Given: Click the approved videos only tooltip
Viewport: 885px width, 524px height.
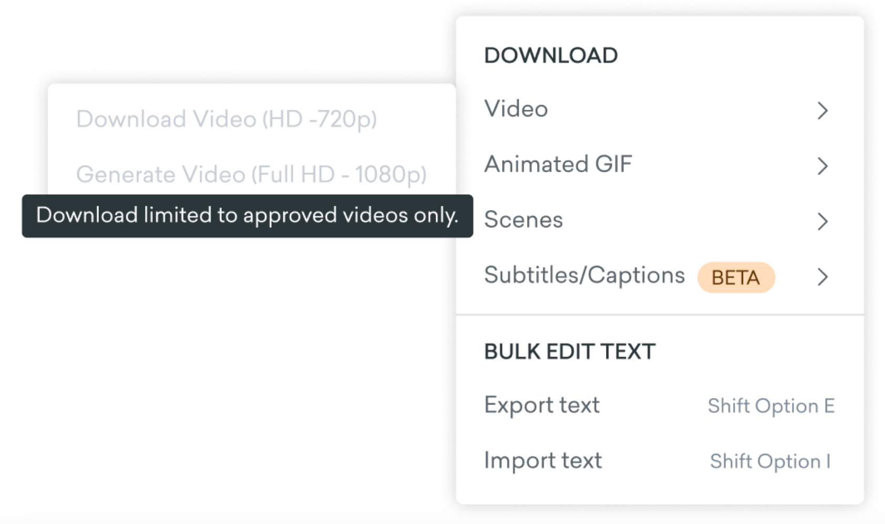Looking at the screenshot, I should (248, 215).
